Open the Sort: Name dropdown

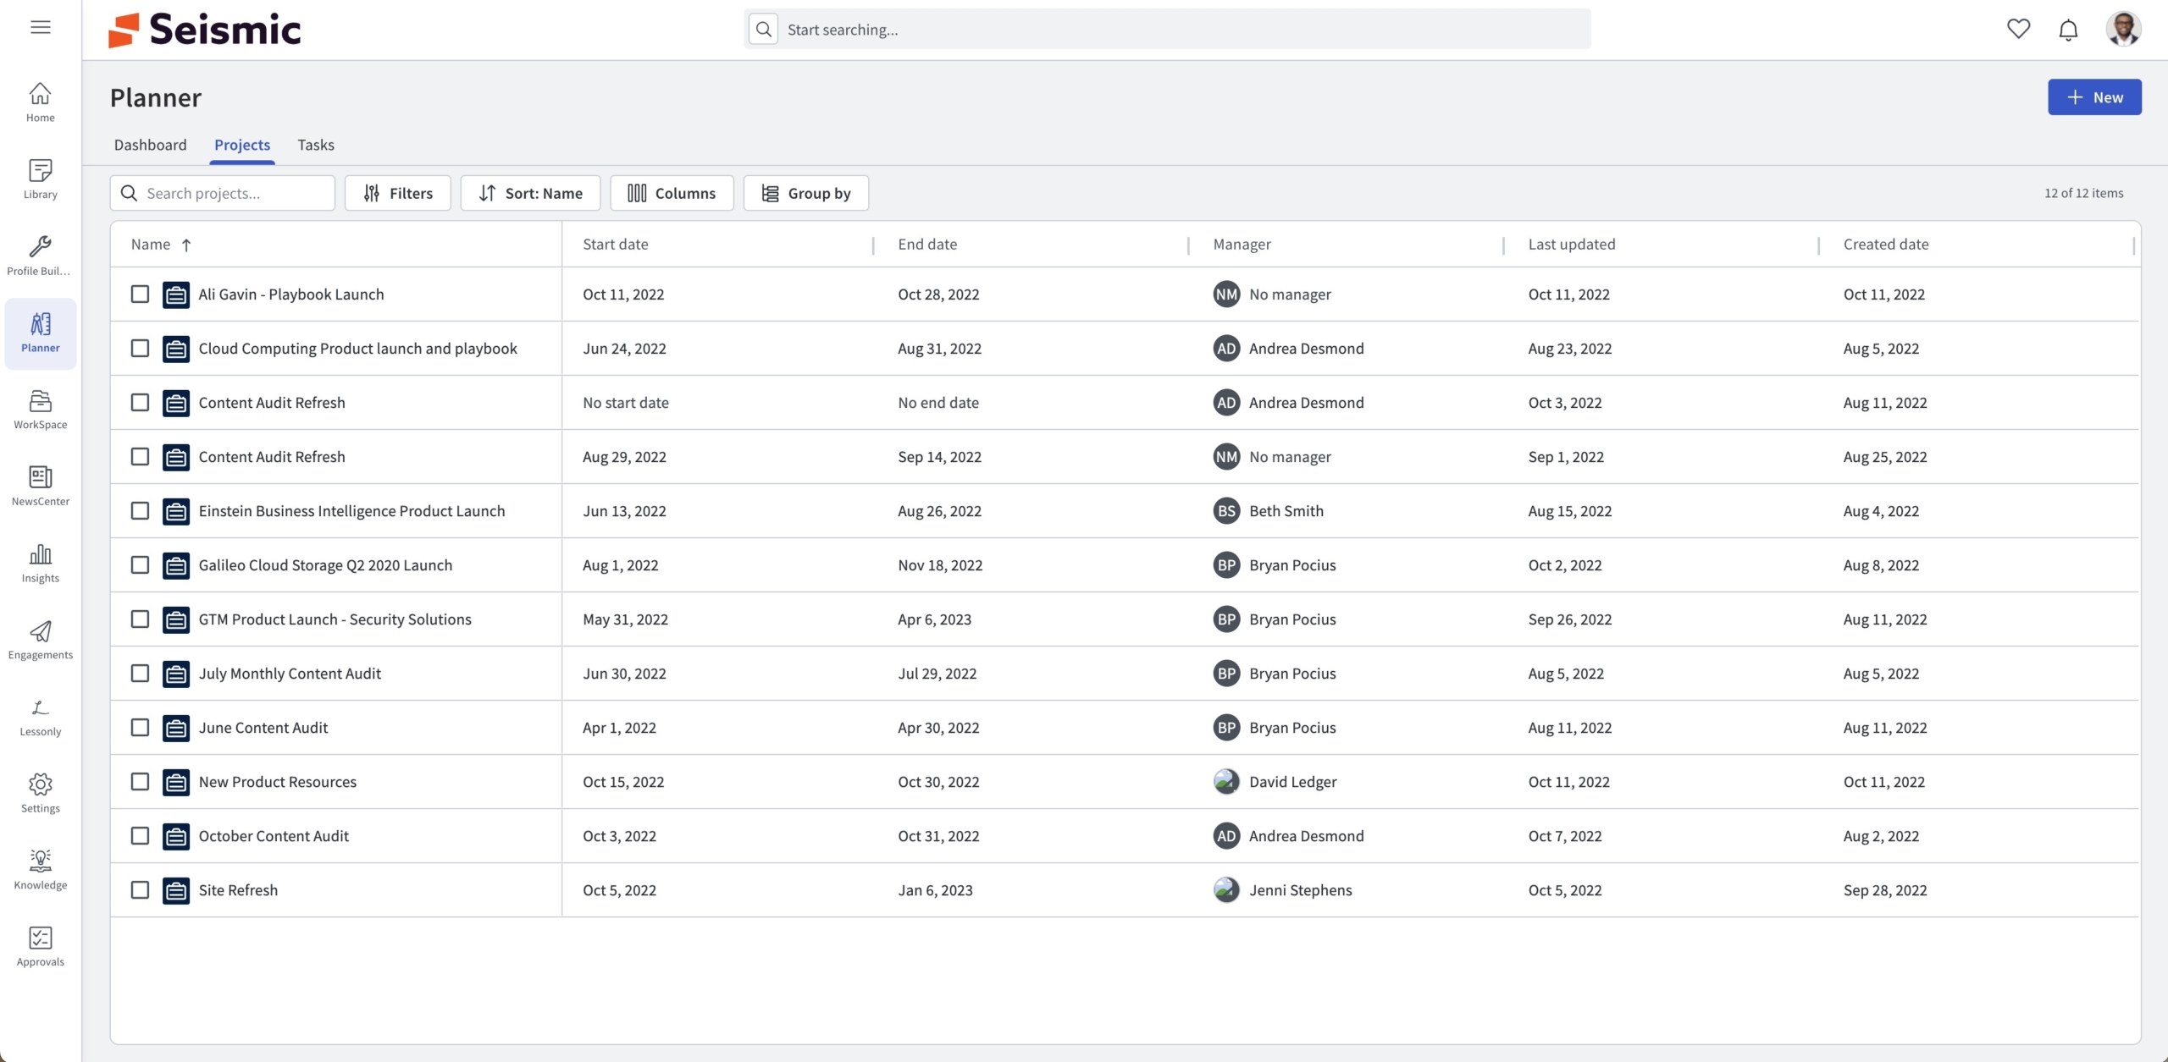(x=530, y=193)
